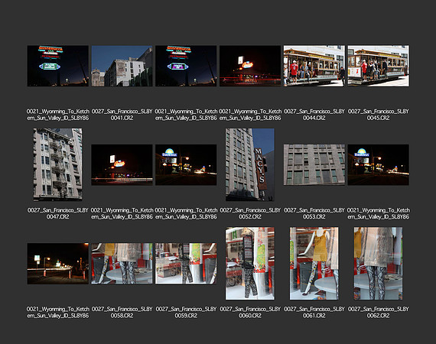The image size is (436, 344).
Task: Select the 0060.CR2 vertical mannequin photo
Action: click(x=250, y=263)
